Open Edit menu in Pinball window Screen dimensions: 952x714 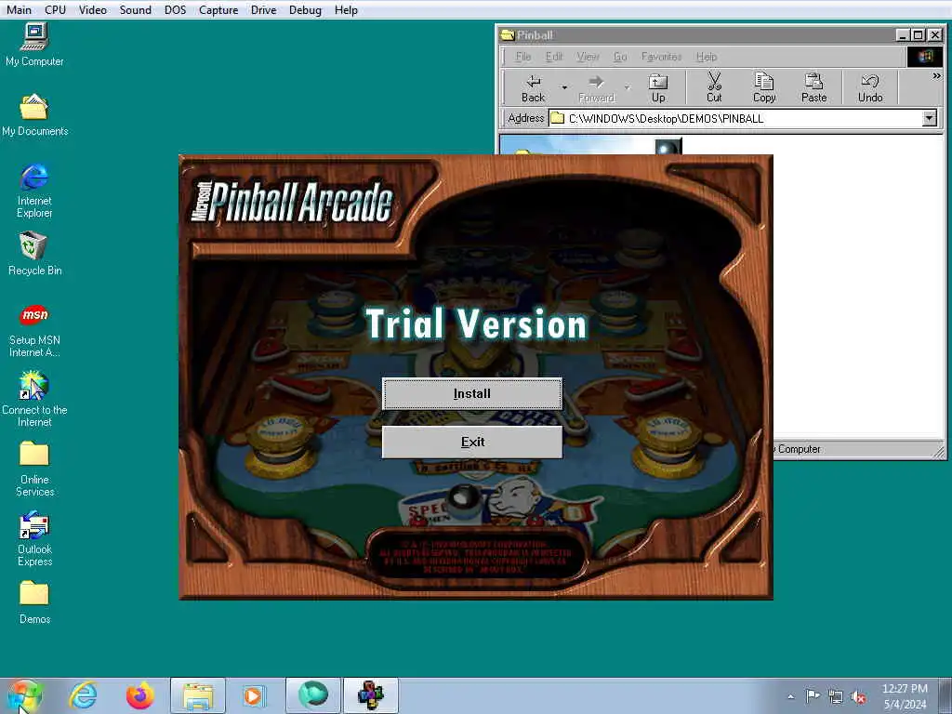pyautogui.click(x=554, y=57)
